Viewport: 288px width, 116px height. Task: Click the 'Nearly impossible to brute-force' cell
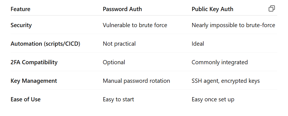(x=233, y=25)
